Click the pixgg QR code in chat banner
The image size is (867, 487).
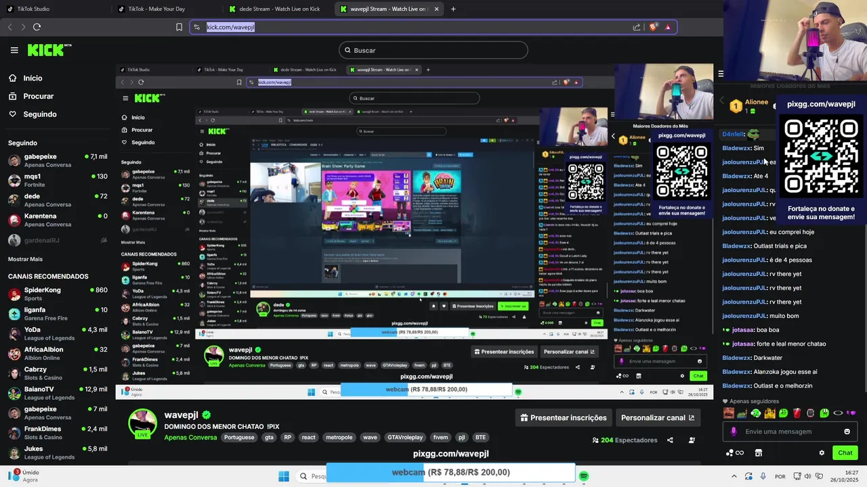click(821, 158)
